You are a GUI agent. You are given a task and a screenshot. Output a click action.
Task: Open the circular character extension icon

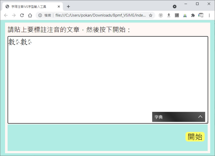point(161,15)
